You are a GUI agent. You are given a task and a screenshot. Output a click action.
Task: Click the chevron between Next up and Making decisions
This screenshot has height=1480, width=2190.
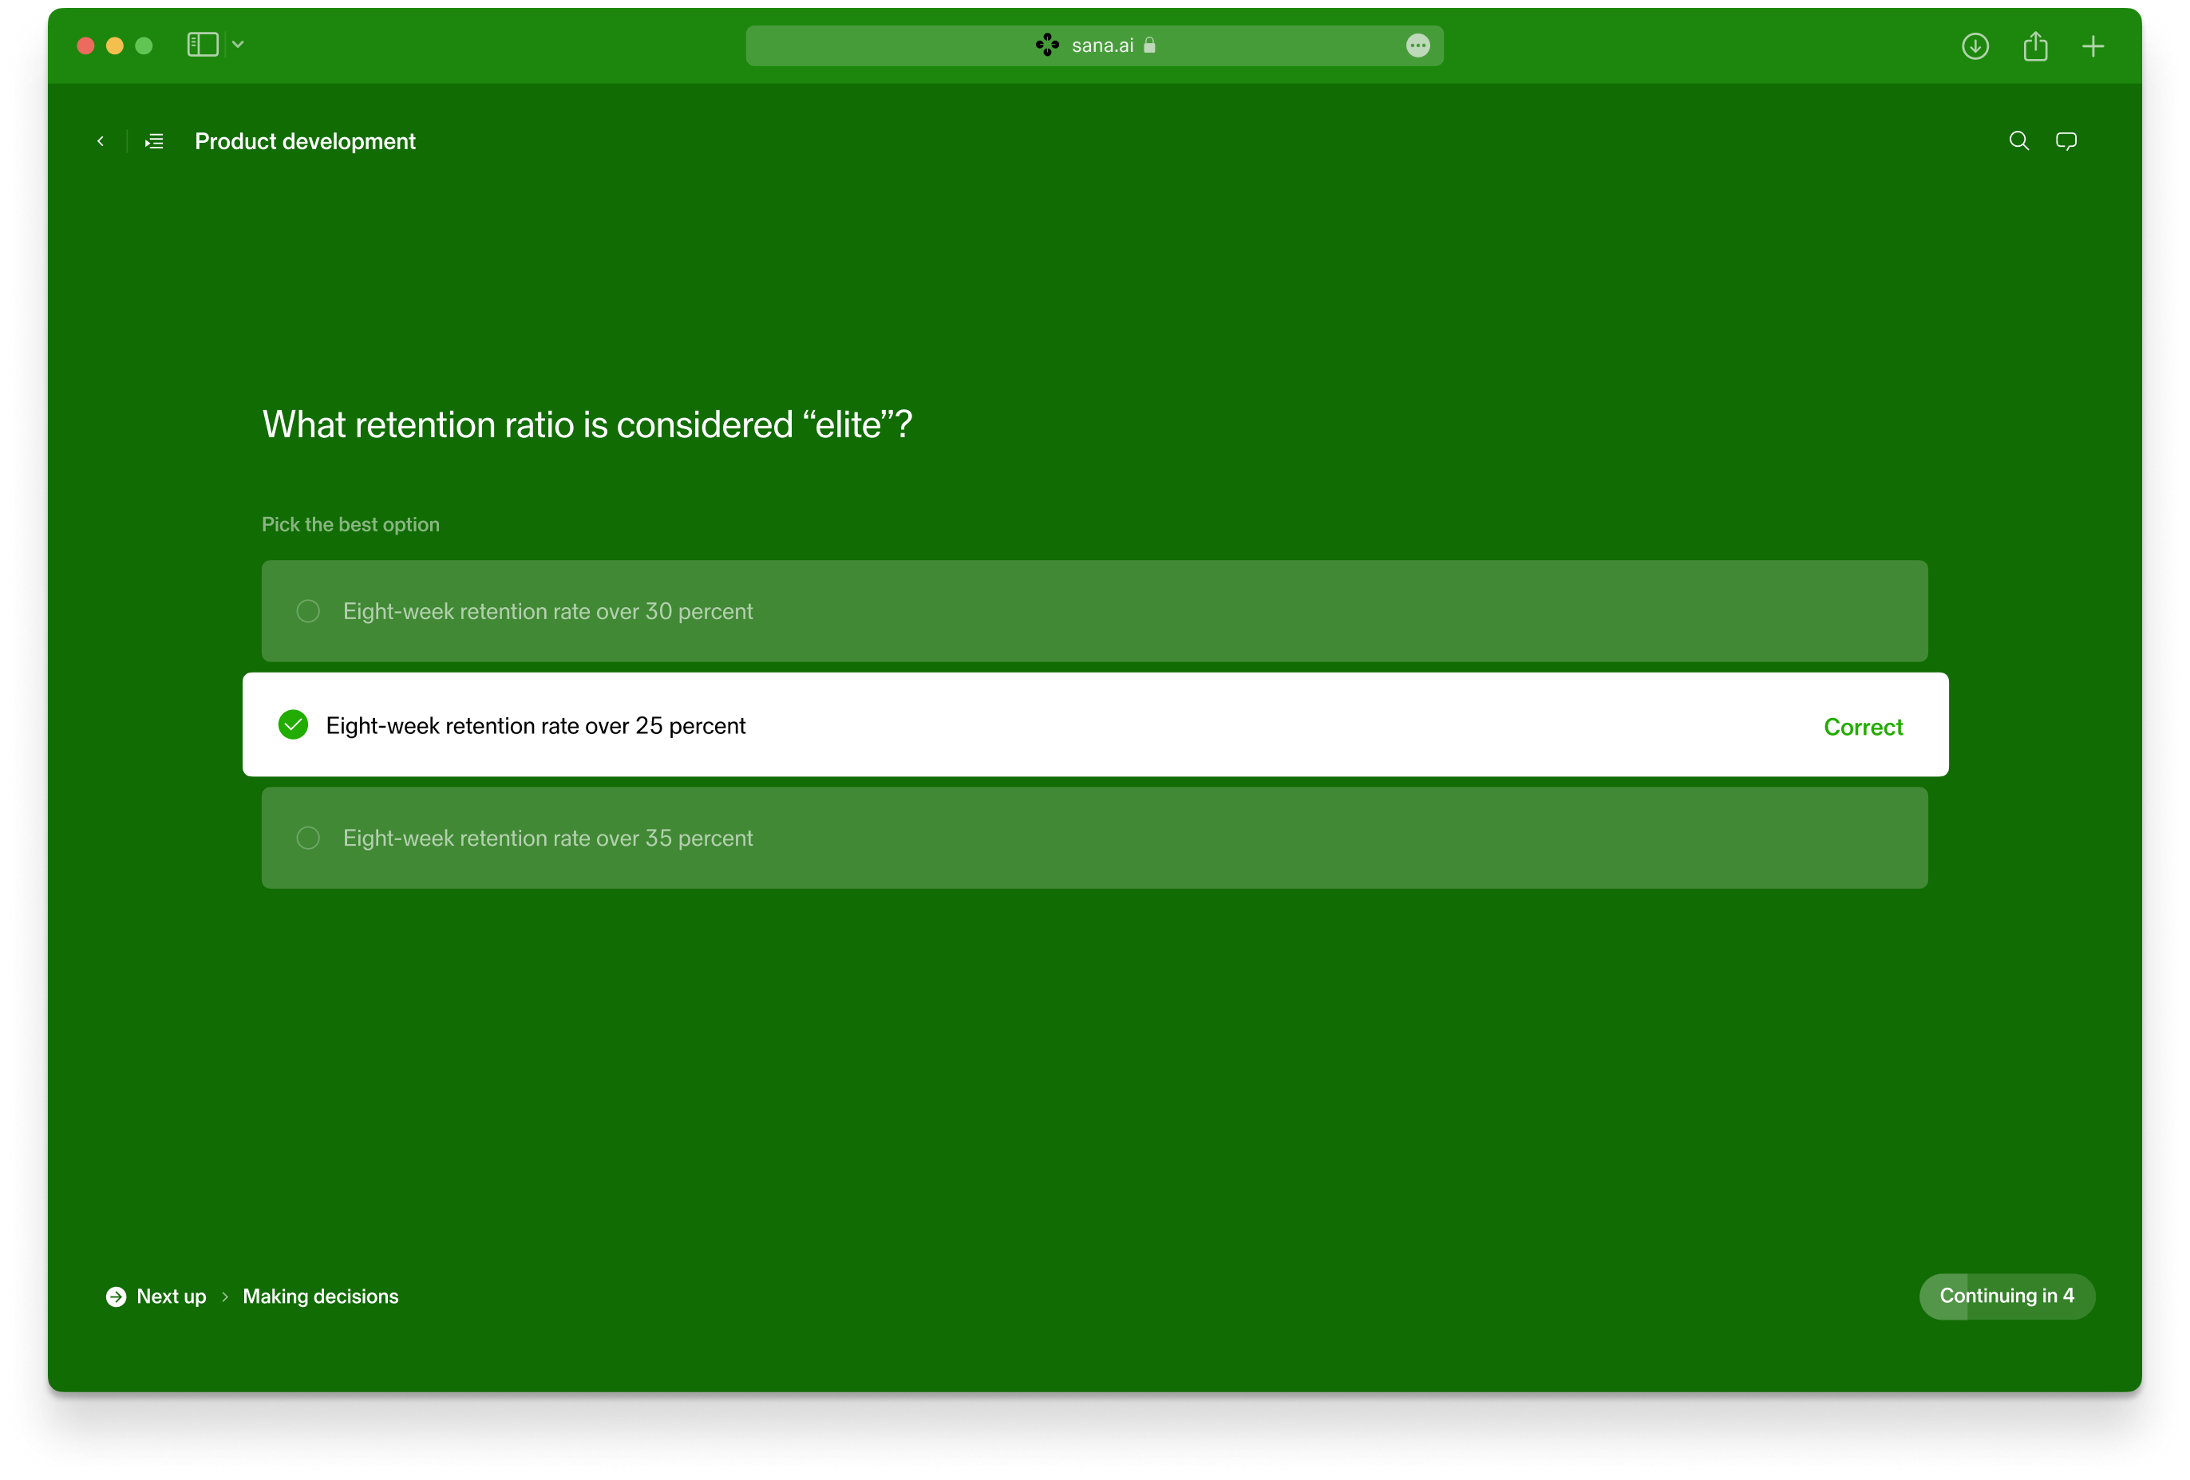click(225, 1297)
